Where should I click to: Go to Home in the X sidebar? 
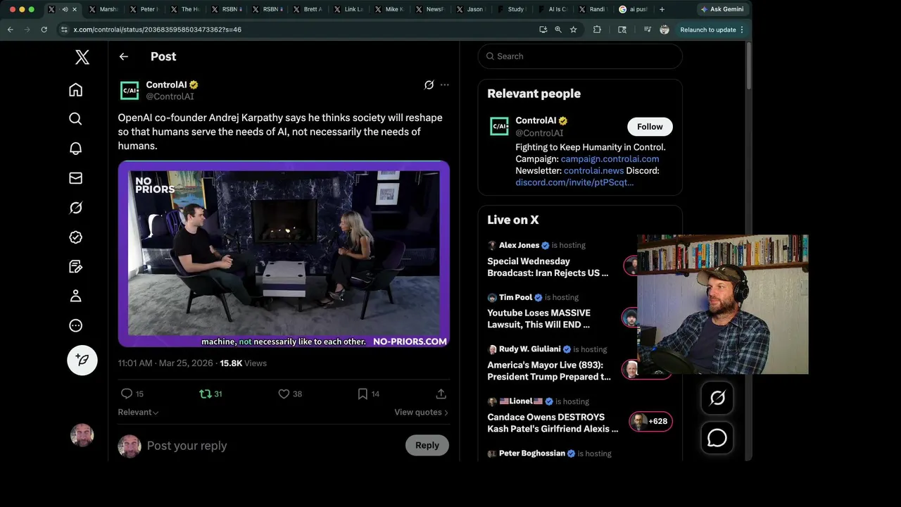click(75, 89)
